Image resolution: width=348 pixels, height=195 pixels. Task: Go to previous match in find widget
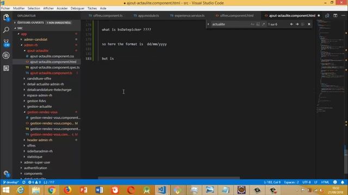pyautogui.click(x=291, y=24)
